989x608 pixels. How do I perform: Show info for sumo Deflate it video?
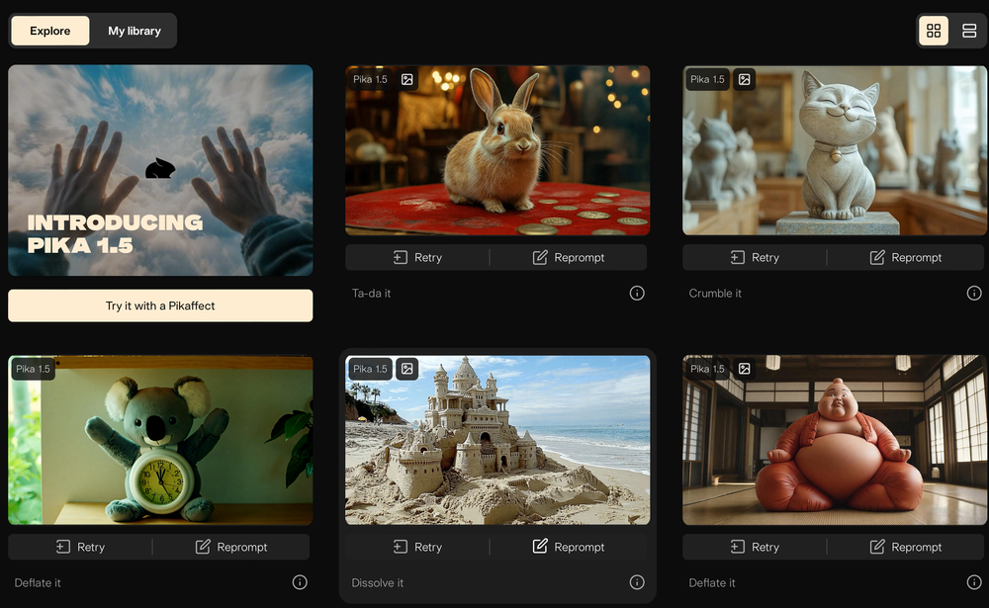click(974, 582)
